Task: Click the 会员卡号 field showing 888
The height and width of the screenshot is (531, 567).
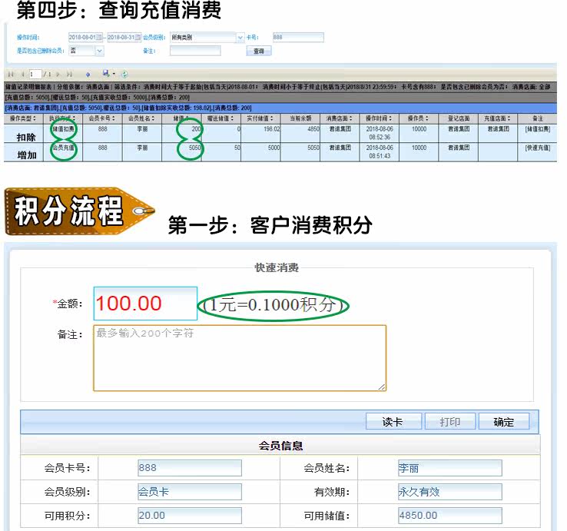Action: [x=190, y=468]
